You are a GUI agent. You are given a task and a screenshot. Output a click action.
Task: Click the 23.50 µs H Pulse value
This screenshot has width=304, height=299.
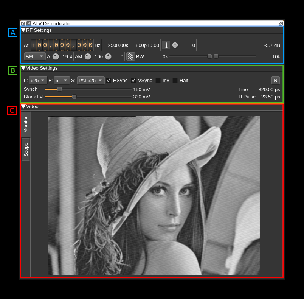pyautogui.click(x=270, y=97)
